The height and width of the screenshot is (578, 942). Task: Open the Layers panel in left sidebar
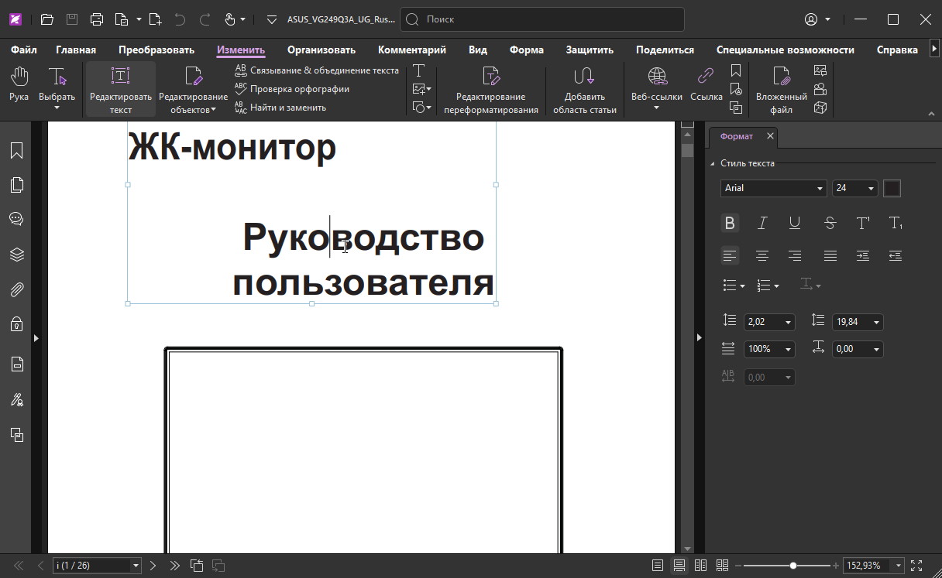tap(16, 255)
